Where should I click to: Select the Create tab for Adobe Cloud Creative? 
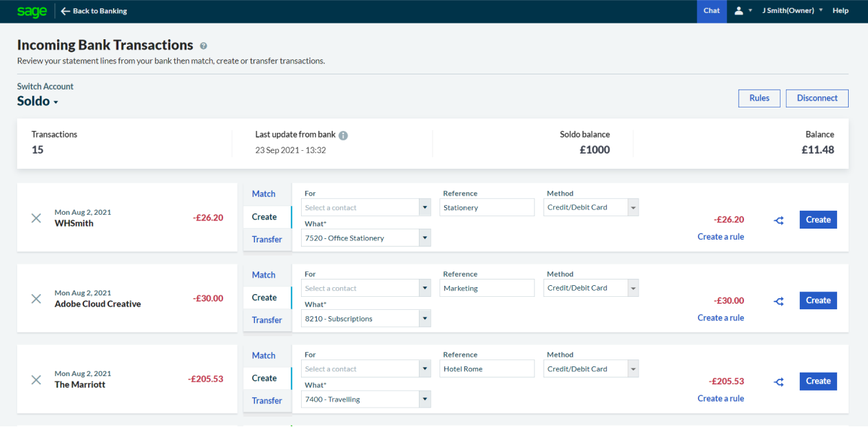pyautogui.click(x=267, y=298)
